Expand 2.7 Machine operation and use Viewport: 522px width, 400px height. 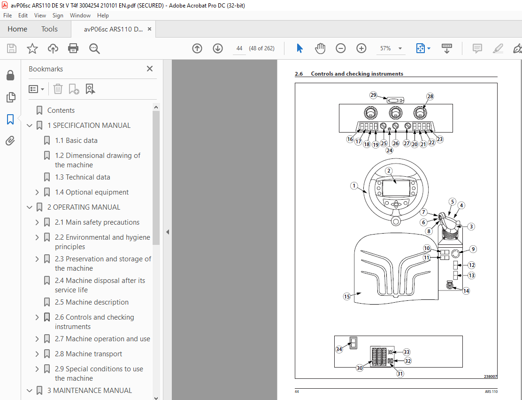click(37, 339)
